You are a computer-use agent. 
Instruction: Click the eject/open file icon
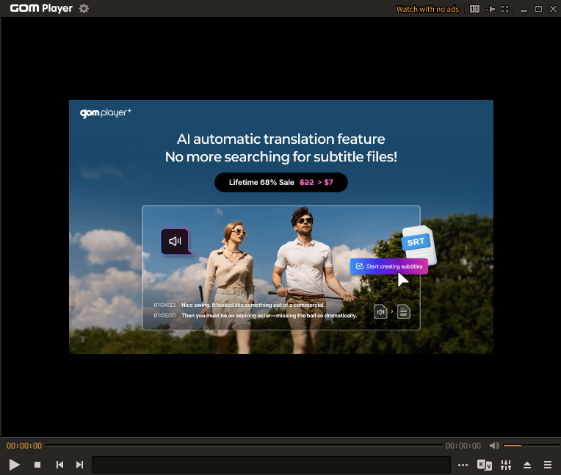point(526,465)
